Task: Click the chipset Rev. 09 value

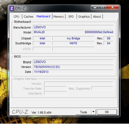Action: [x=109, y=38]
